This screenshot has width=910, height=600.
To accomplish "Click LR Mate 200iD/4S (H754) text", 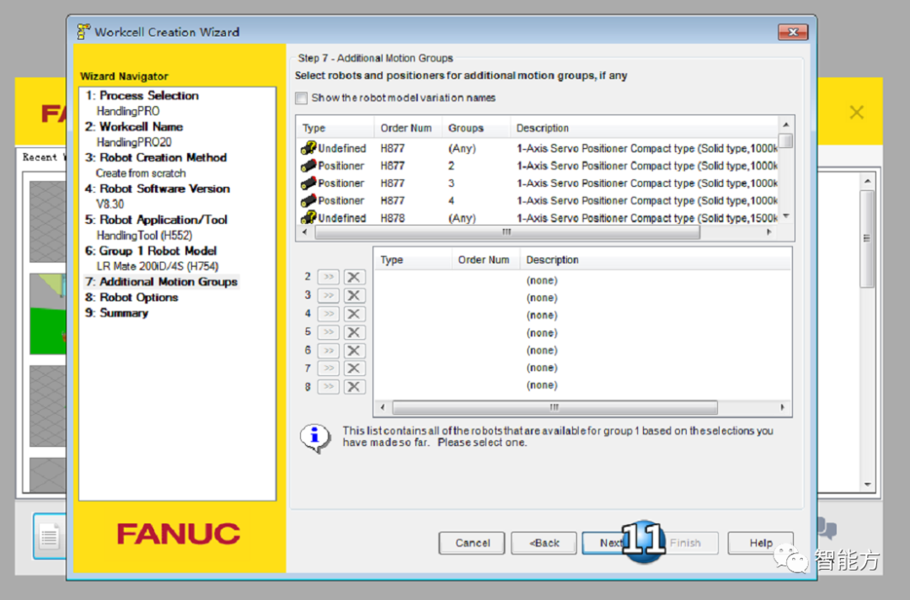I will tap(158, 267).
